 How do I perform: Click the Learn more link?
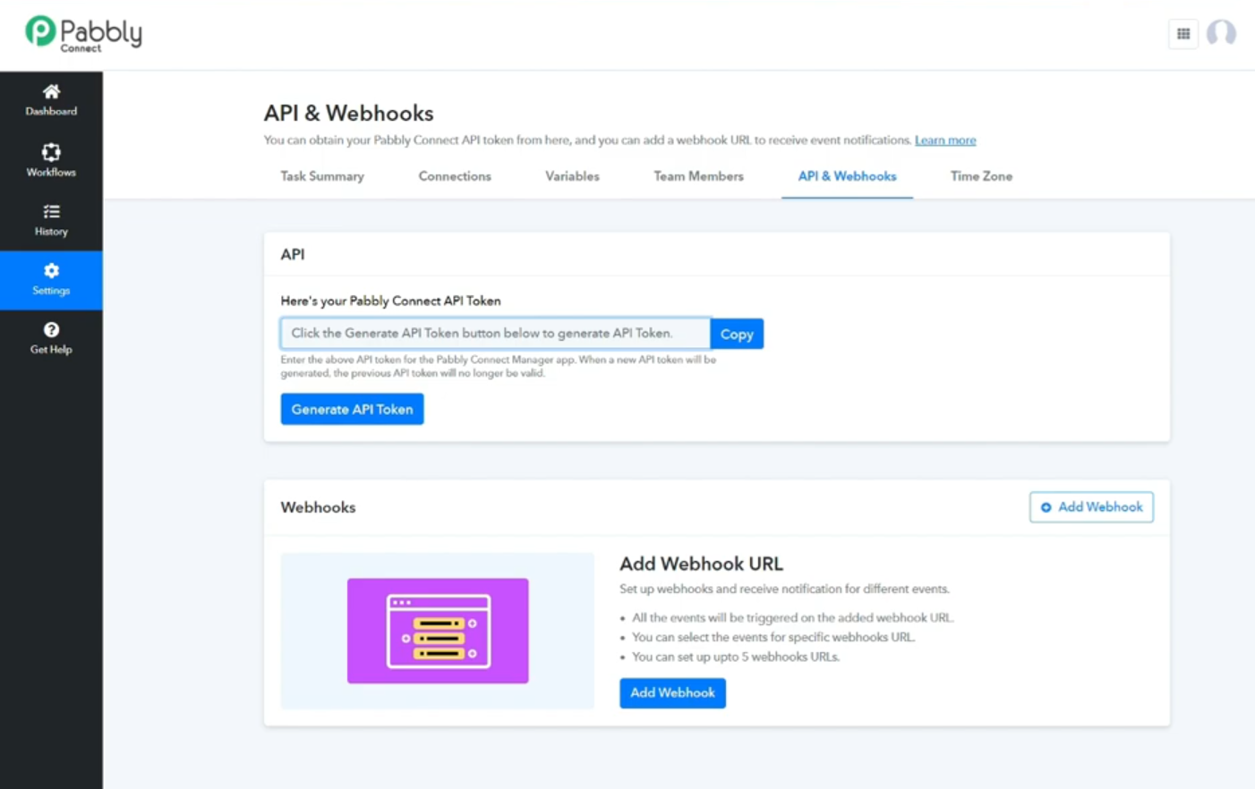945,140
